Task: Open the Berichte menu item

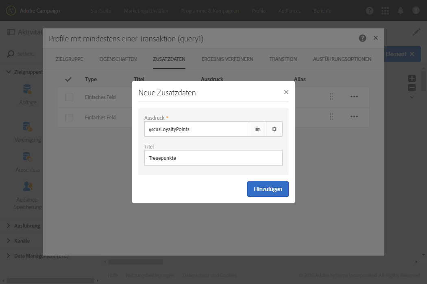Action: pos(322,11)
